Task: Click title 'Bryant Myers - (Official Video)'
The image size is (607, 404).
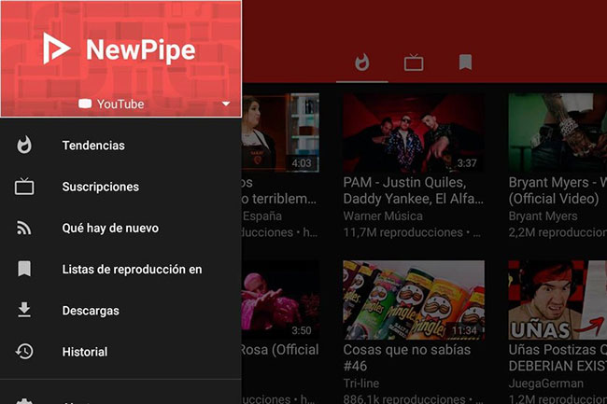Action: coord(558,190)
